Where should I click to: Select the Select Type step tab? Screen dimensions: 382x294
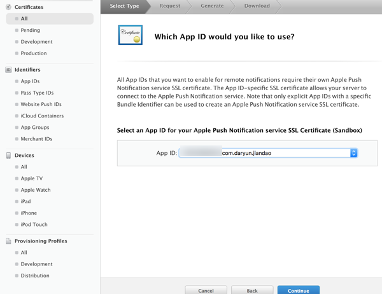125,6
